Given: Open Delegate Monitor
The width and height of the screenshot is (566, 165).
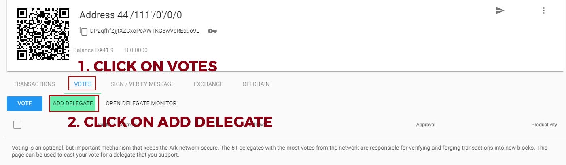Looking at the screenshot, I should click(x=141, y=103).
